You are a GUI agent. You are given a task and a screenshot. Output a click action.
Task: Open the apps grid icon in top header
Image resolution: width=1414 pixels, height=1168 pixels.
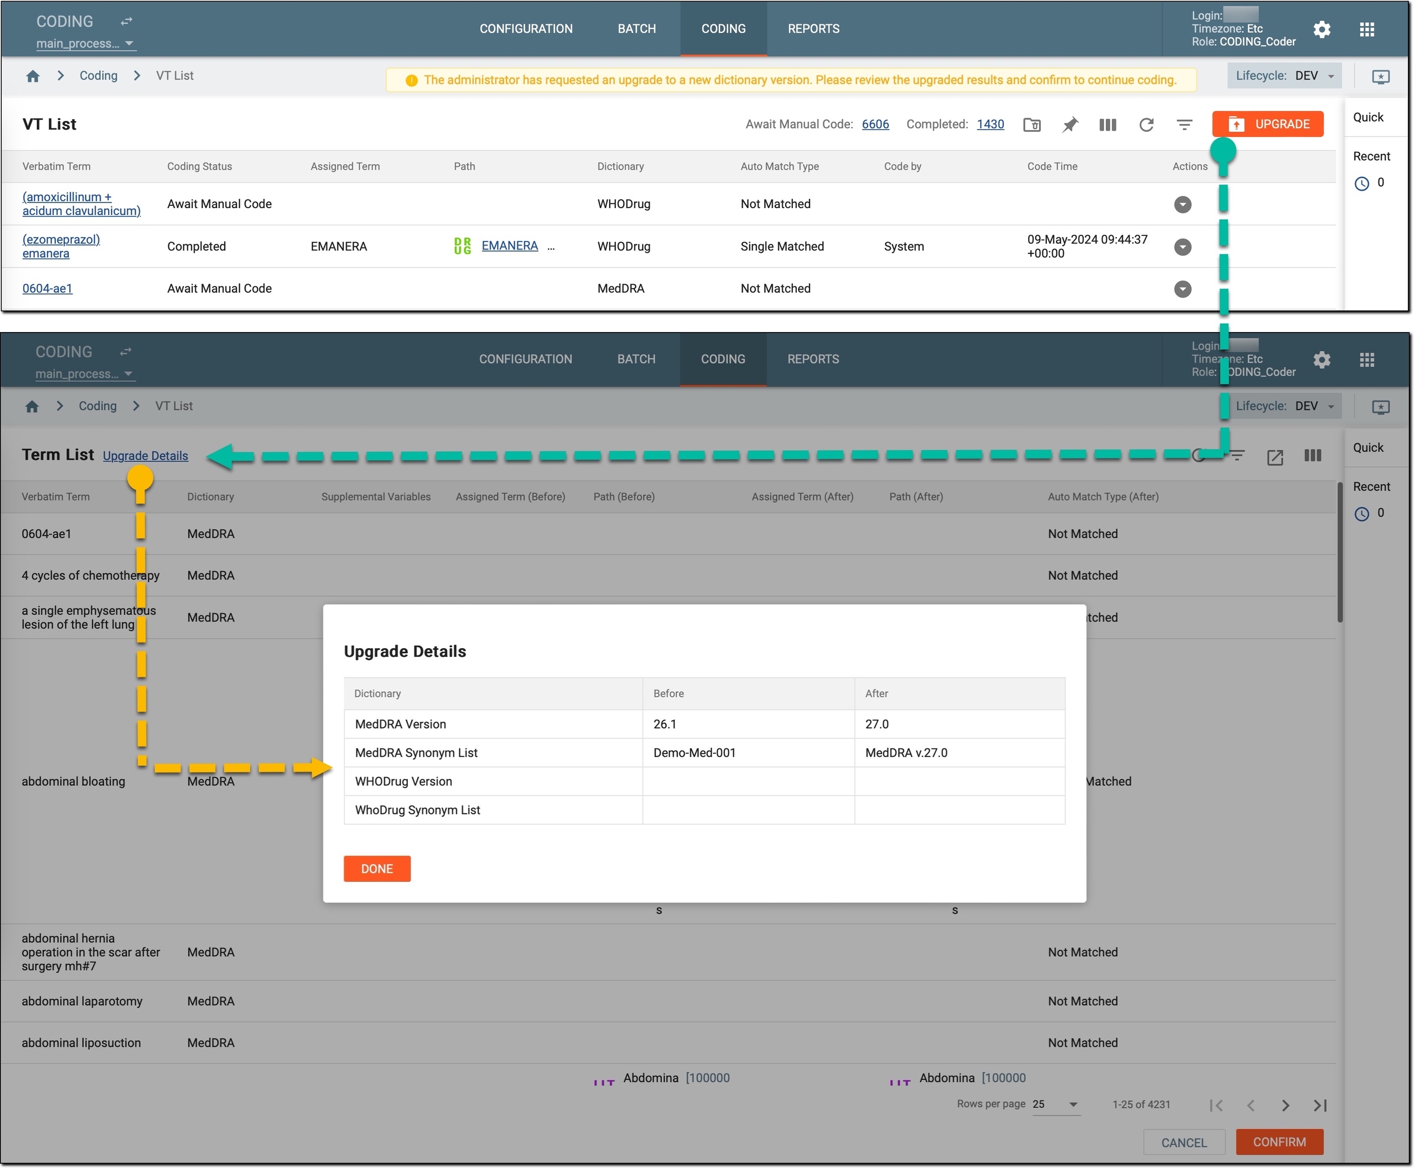[1367, 29]
